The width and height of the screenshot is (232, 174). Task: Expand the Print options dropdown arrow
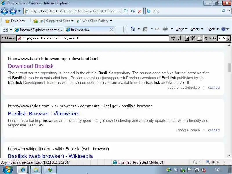point(172,29)
